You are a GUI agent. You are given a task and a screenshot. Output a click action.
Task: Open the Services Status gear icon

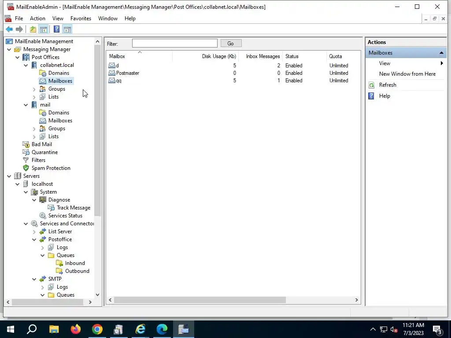(43, 216)
